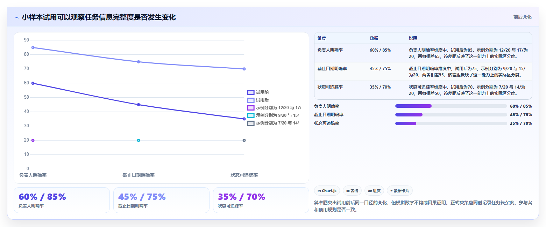Click the gray data point at 20
The height and width of the screenshot is (227, 546).
(x=244, y=140)
